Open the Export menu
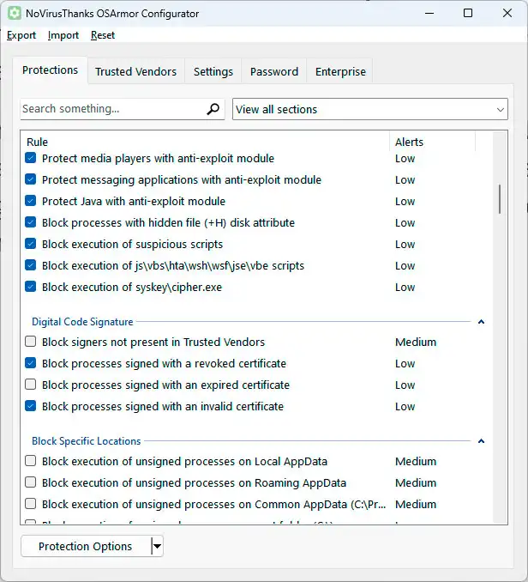Viewport: 528px width, 582px height. (21, 35)
